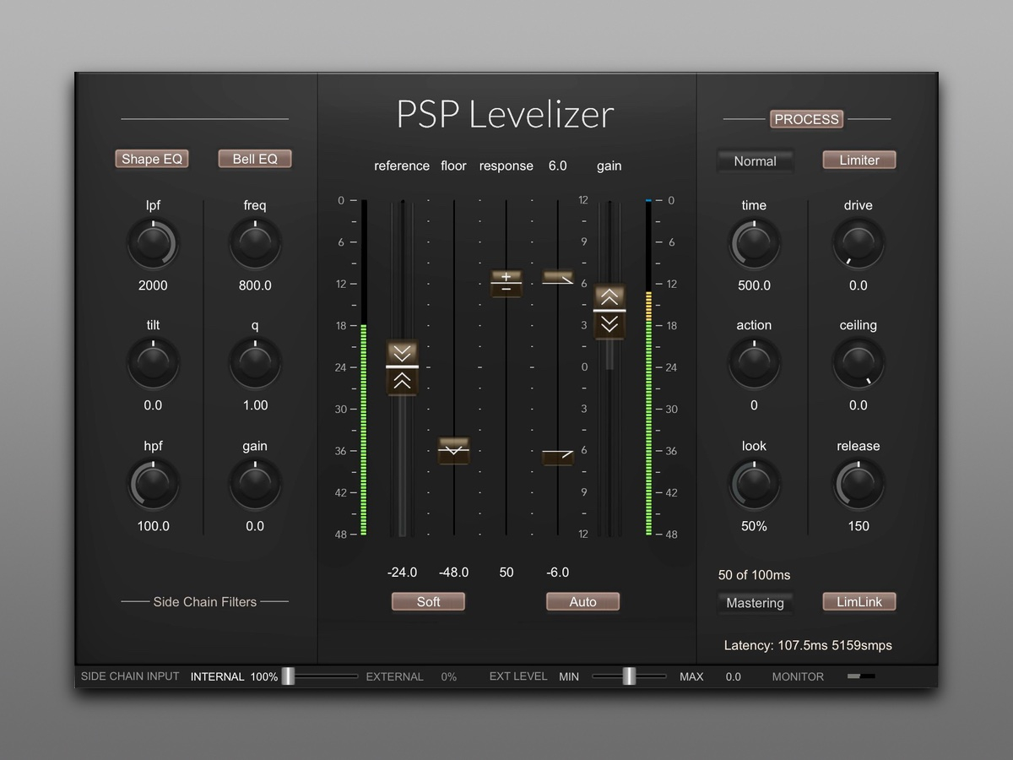Image resolution: width=1013 pixels, height=760 pixels.
Task: Click the ceiling knob
Action: pyautogui.click(x=859, y=363)
